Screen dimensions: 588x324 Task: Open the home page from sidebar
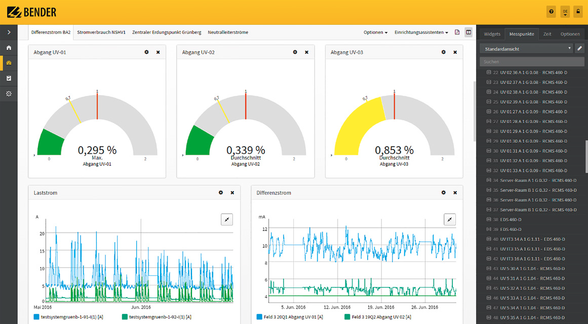coord(9,48)
